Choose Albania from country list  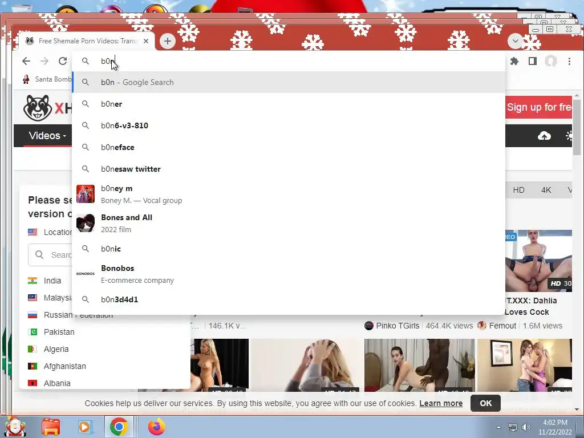[x=57, y=383]
